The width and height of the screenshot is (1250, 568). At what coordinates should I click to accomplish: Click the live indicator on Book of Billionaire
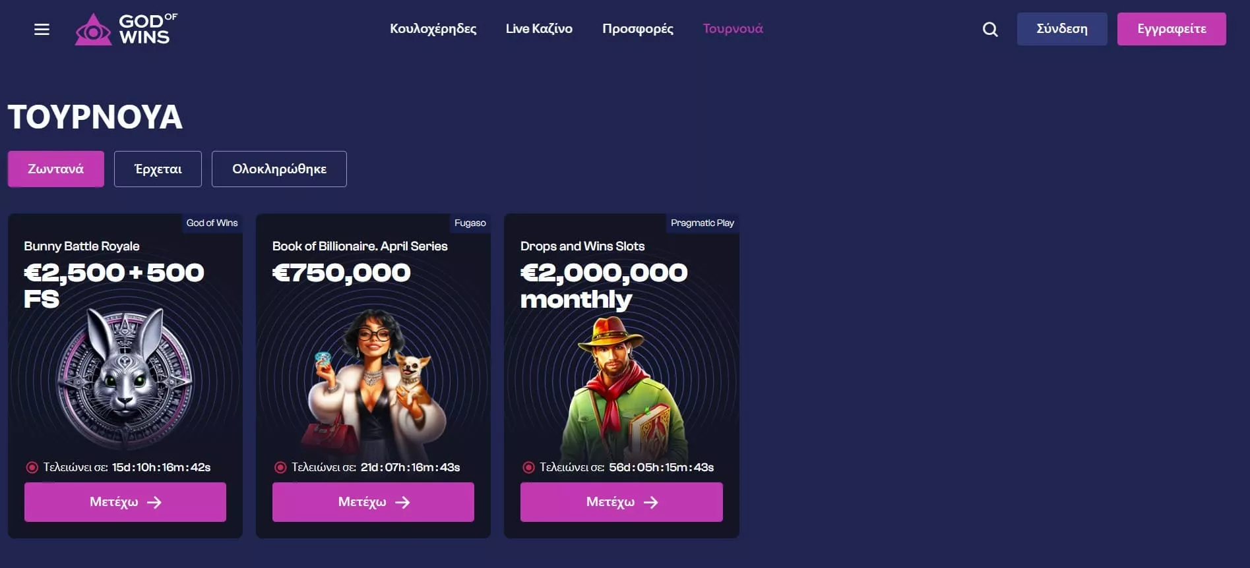(280, 467)
